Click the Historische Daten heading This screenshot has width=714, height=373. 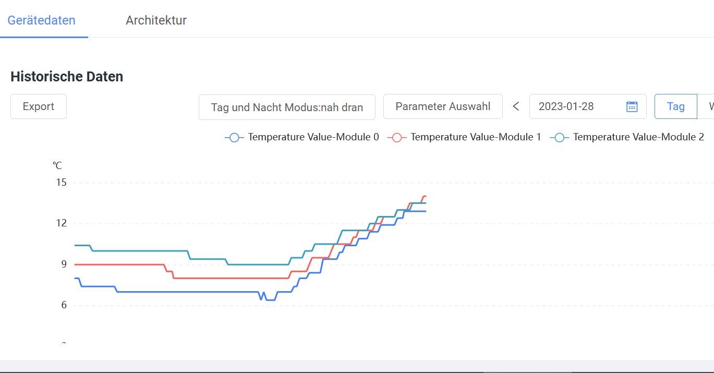pos(67,77)
